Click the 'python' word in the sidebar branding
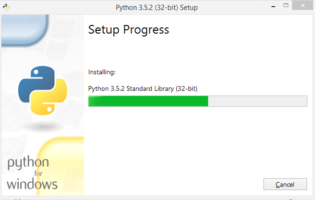 pyautogui.click(x=28, y=163)
